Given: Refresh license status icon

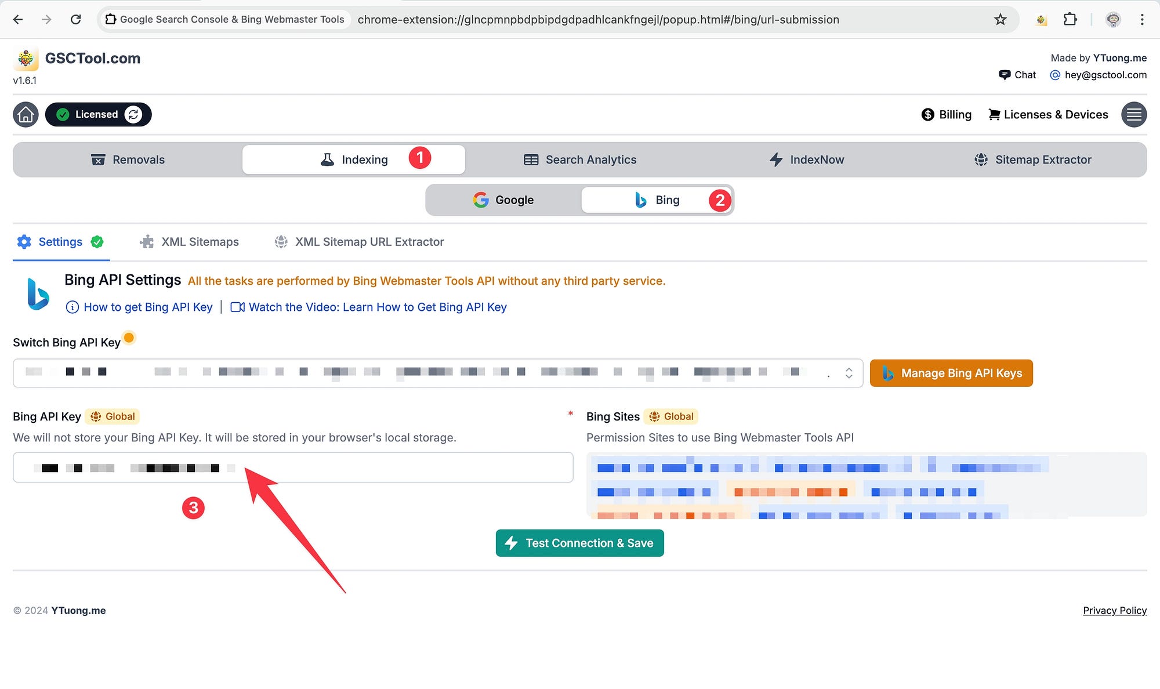Looking at the screenshot, I should tap(133, 114).
